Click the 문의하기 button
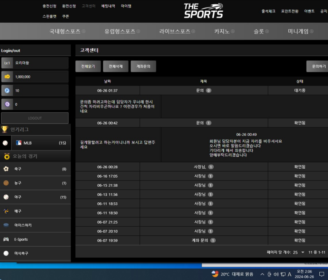This screenshot has width=328, height=280. tap(317, 66)
